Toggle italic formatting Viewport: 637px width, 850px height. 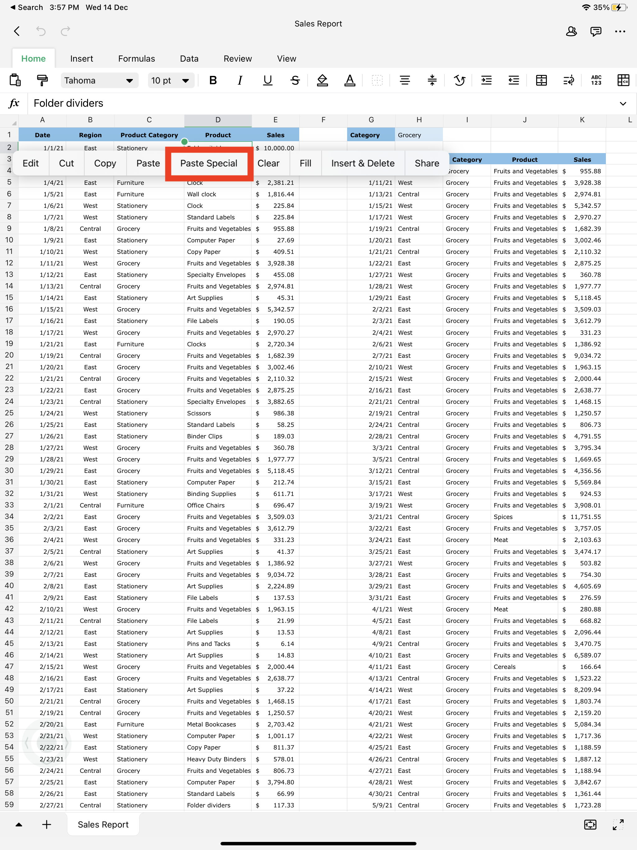(x=240, y=80)
